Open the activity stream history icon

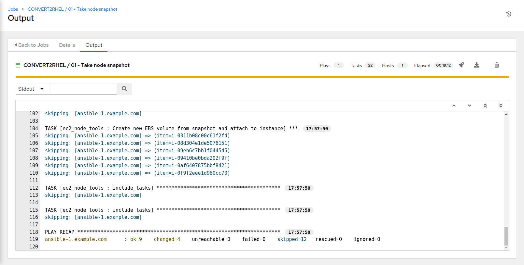[509, 14]
